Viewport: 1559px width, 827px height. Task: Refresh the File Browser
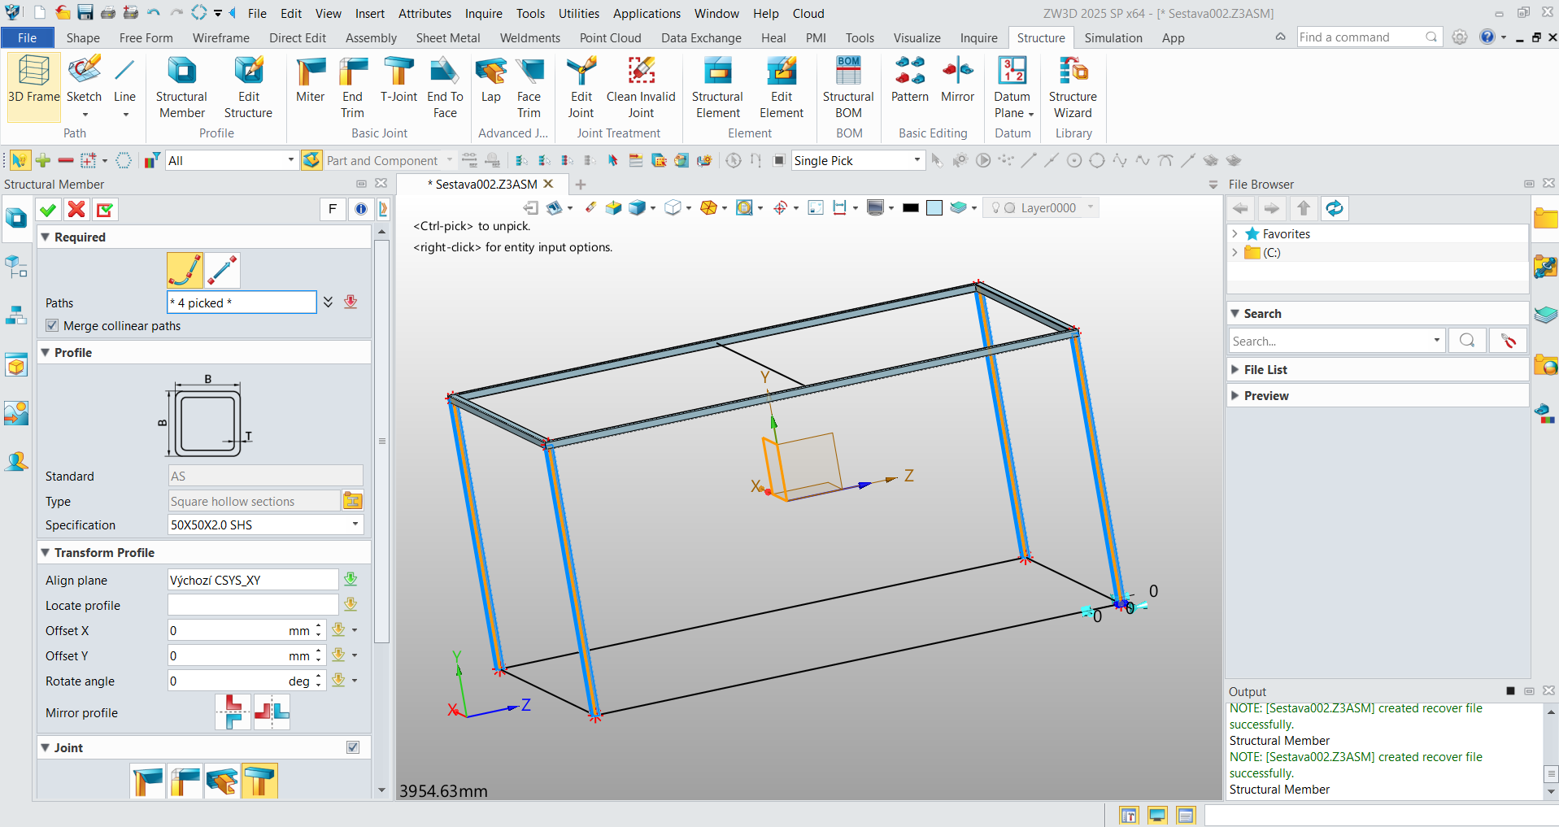tap(1335, 209)
